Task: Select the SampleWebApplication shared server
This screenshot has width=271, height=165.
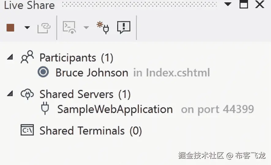Action: pyautogui.click(x=115, y=109)
